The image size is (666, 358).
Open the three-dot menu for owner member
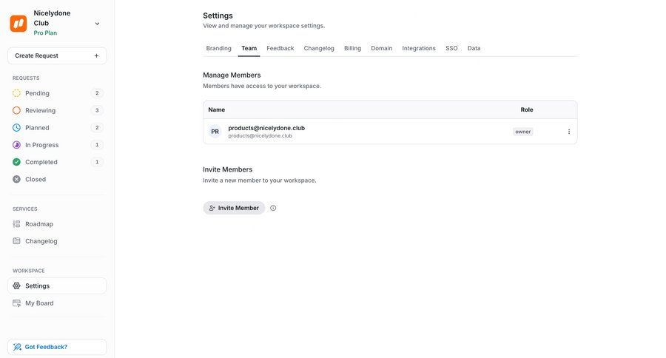[569, 132]
